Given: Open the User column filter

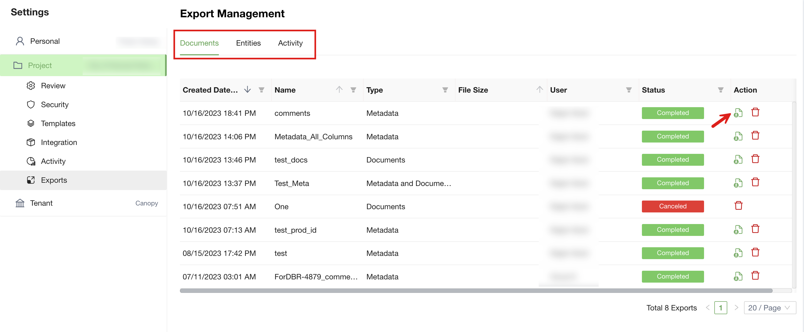Looking at the screenshot, I should point(629,90).
